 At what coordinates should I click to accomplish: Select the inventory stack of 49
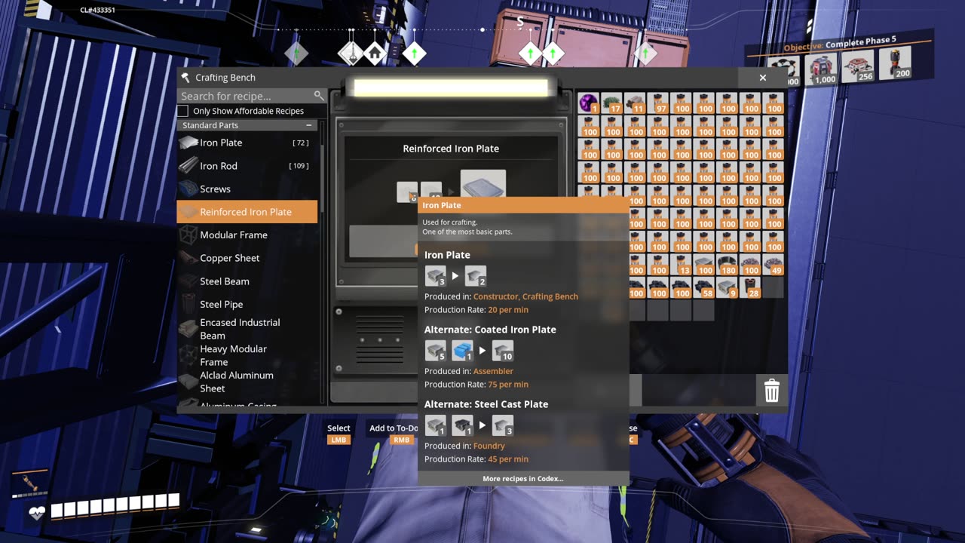pos(773,265)
